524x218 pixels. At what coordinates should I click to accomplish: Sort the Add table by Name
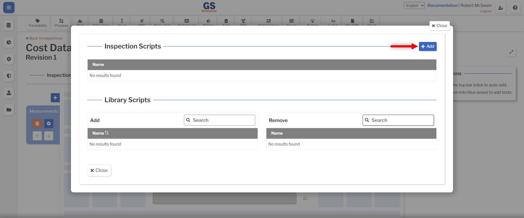[x=100, y=133]
